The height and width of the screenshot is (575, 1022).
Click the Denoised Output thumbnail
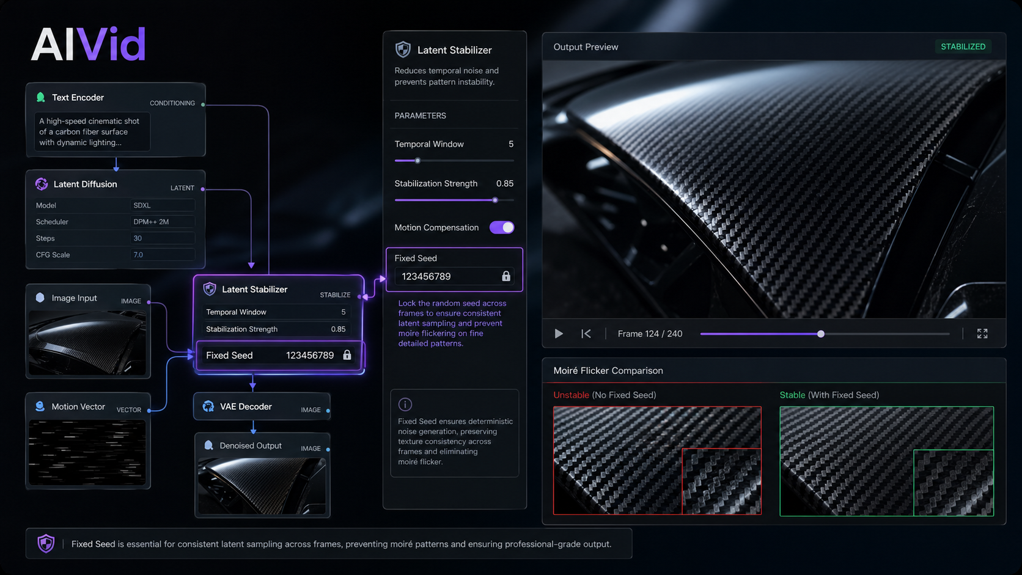[x=262, y=486]
